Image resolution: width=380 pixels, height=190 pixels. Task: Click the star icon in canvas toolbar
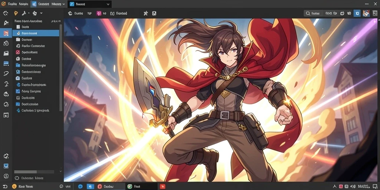[145, 13]
